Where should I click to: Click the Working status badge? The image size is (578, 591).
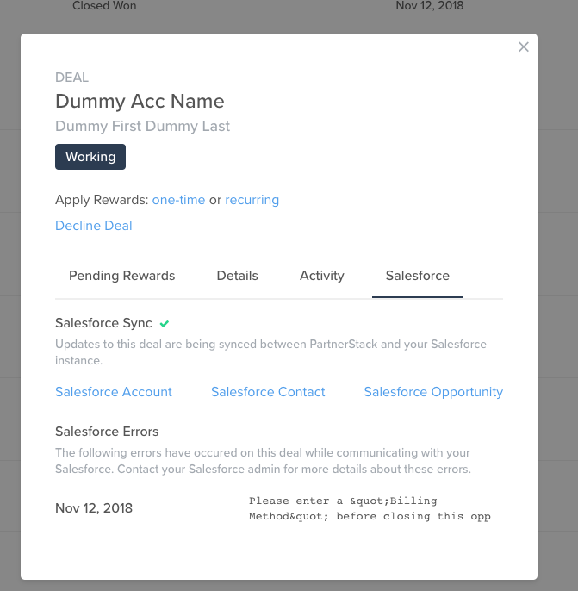coord(90,157)
